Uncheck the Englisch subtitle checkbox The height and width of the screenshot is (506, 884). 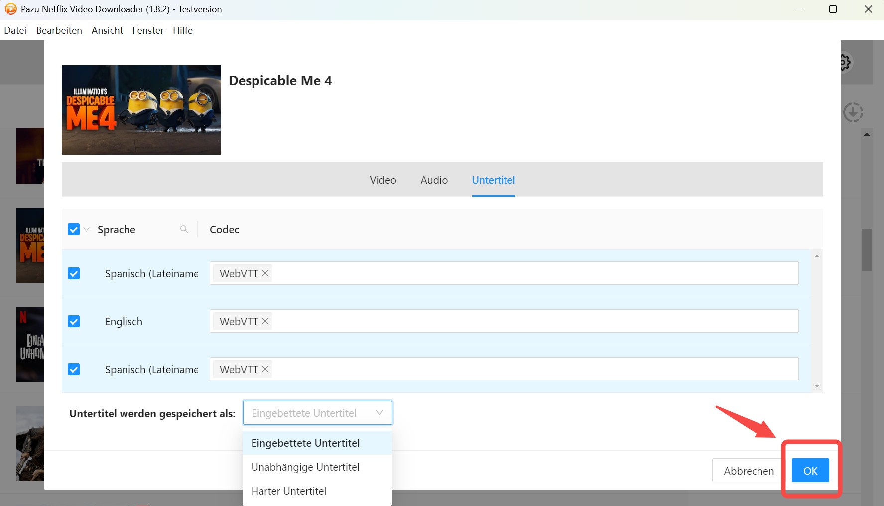pyautogui.click(x=74, y=321)
